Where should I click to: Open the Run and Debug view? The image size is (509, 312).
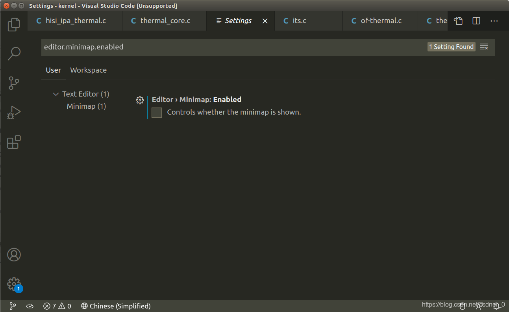pyautogui.click(x=14, y=113)
